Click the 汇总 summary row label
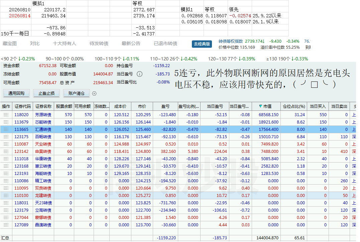Screen dimensions: 360x242 coord(5,238)
